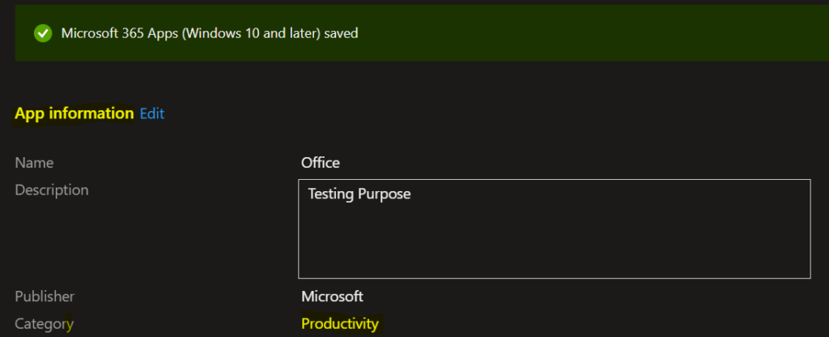Select the Office name value
This screenshot has width=829, height=337.
point(321,162)
